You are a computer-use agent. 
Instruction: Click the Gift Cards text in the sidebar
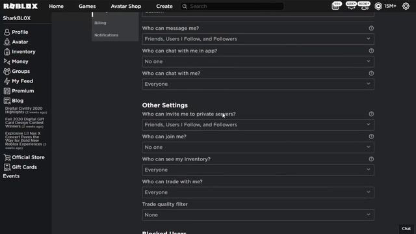click(x=25, y=167)
